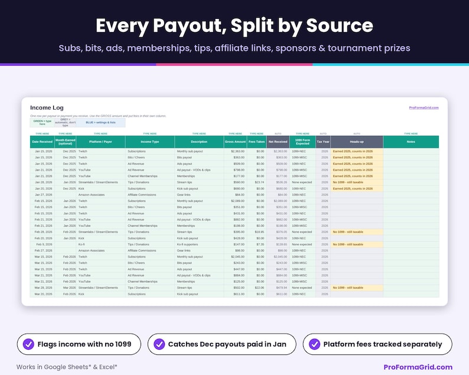Click the subtitle listing subs, bits, ads, memberships

coord(234,48)
